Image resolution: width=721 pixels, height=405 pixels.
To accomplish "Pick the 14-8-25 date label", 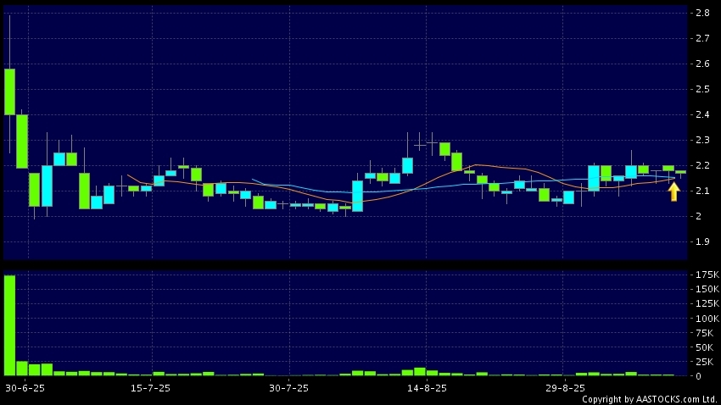I will 427,388.
